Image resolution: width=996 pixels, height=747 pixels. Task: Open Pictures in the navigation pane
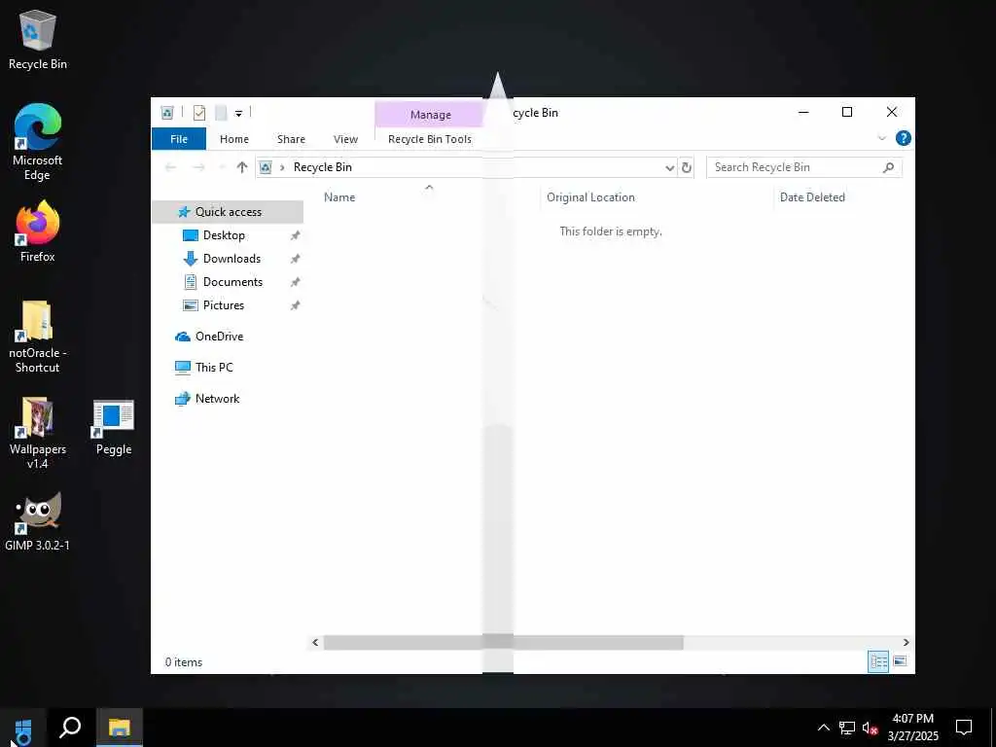[x=224, y=305]
